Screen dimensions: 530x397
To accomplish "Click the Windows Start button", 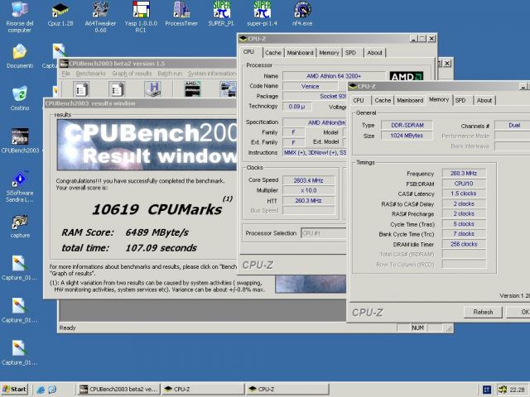I will pos(14,390).
